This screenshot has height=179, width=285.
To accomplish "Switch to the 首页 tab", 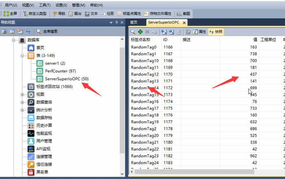I will tap(134, 22).
